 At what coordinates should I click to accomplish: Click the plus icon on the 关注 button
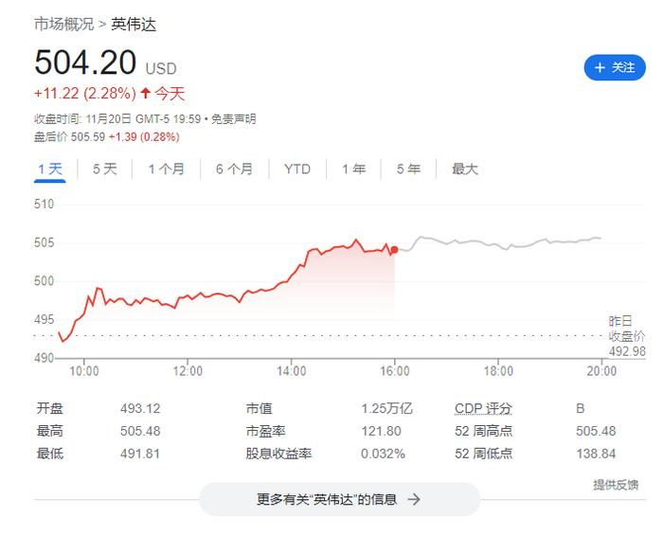click(x=600, y=67)
